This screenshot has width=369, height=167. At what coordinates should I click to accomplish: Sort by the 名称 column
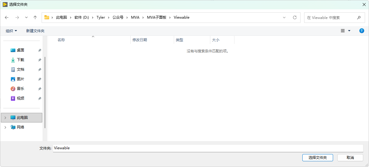point(93,40)
